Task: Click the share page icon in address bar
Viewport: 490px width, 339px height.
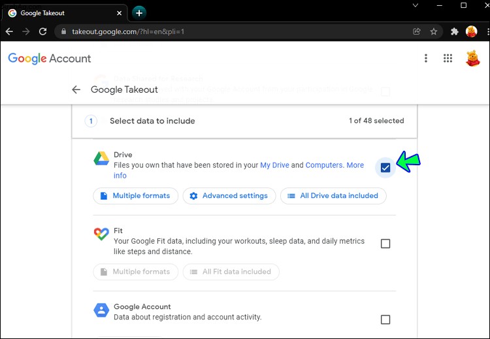Action: click(417, 31)
